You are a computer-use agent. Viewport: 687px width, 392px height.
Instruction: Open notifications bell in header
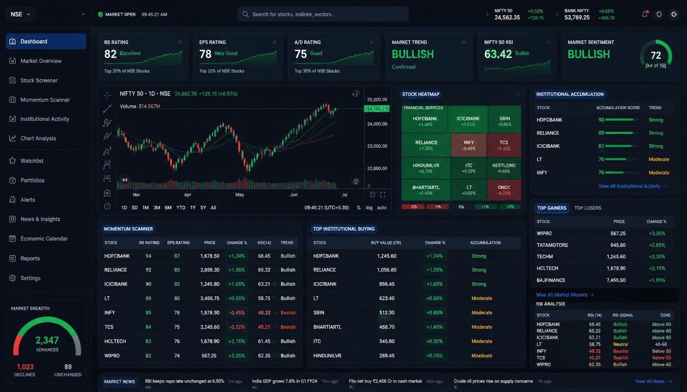point(645,14)
